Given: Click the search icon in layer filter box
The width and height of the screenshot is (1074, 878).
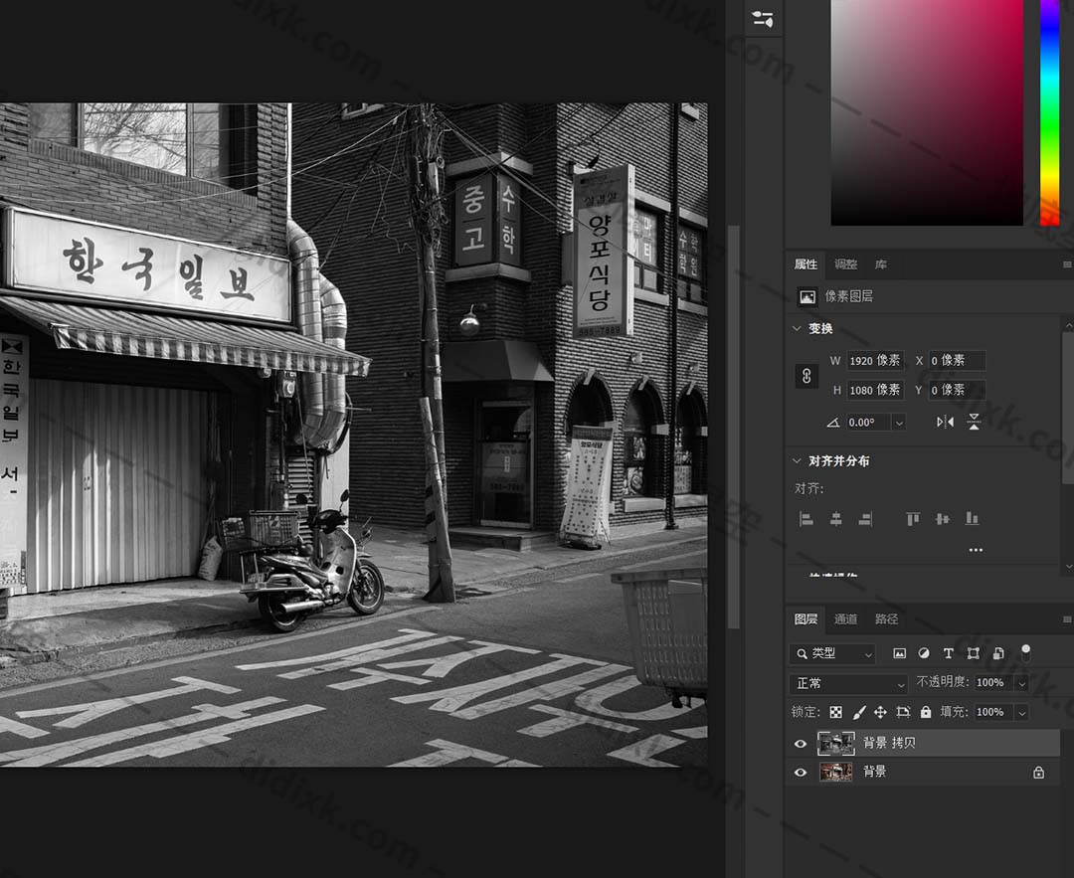Looking at the screenshot, I should tap(802, 654).
